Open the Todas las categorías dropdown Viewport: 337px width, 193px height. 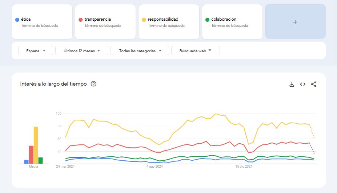pos(140,51)
